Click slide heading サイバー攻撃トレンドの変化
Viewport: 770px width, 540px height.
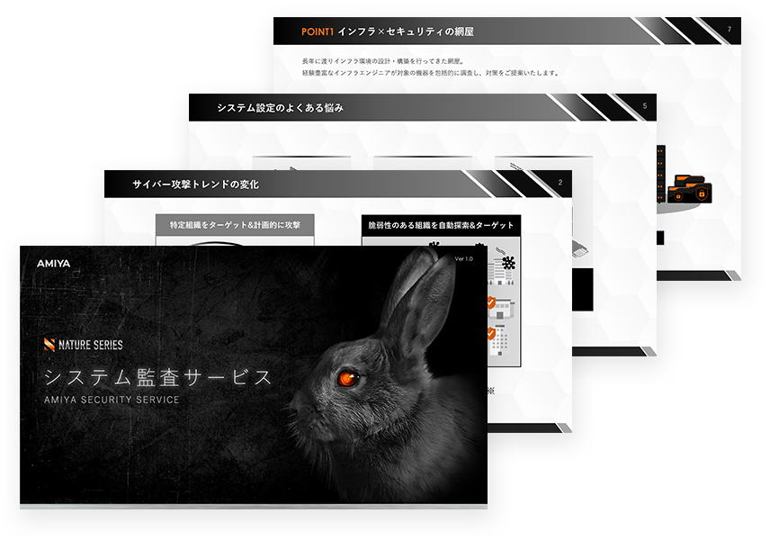[195, 184]
